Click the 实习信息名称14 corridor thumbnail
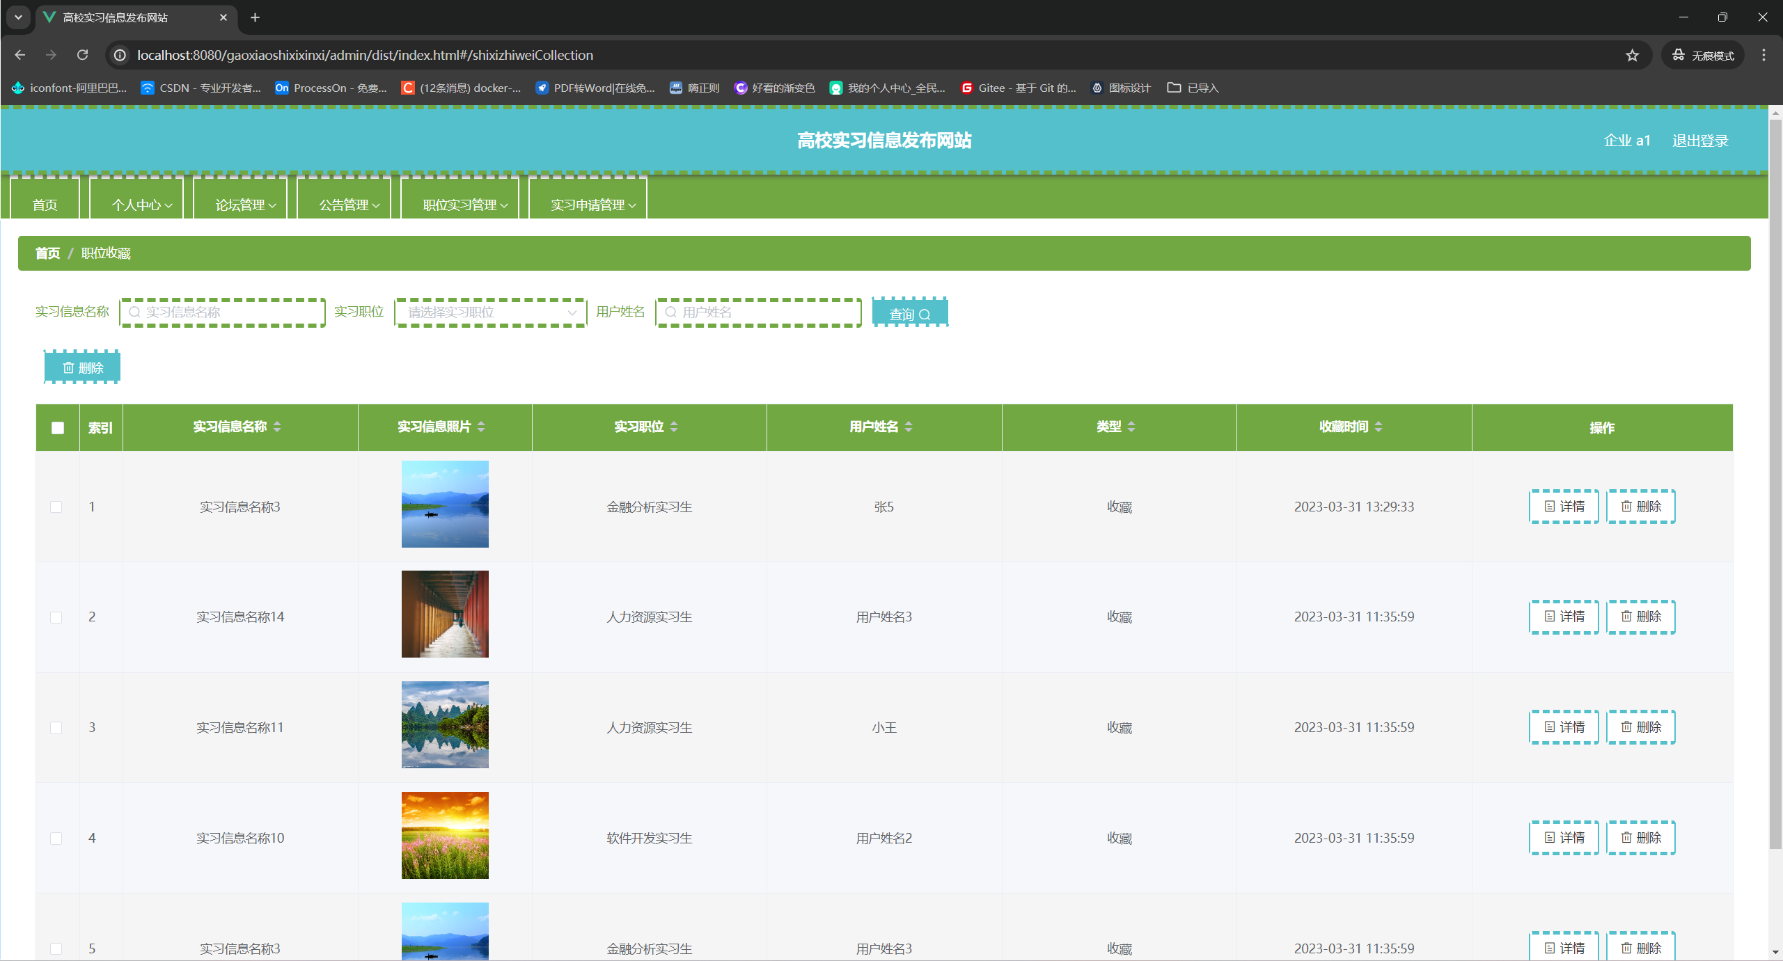Image resolution: width=1783 pixels, height=961 pixels. 445,614
